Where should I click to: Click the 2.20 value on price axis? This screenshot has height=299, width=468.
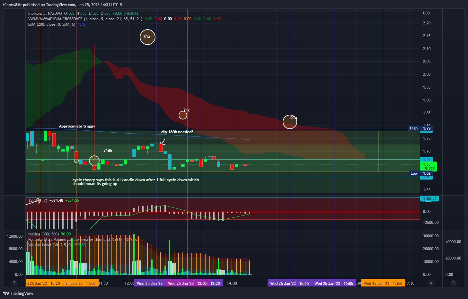427,23
